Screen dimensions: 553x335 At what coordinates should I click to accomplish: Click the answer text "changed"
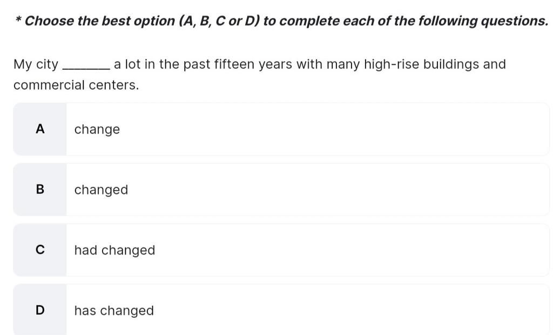click(101, 190)
